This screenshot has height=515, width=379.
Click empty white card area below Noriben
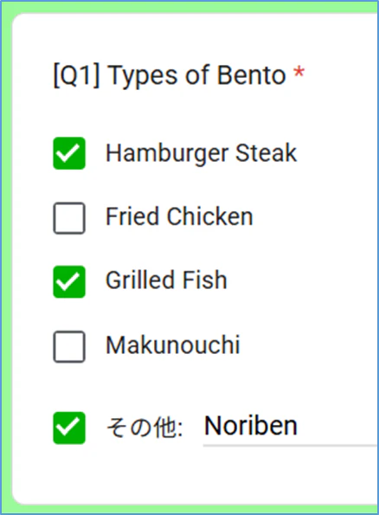(x=197, y=476)
